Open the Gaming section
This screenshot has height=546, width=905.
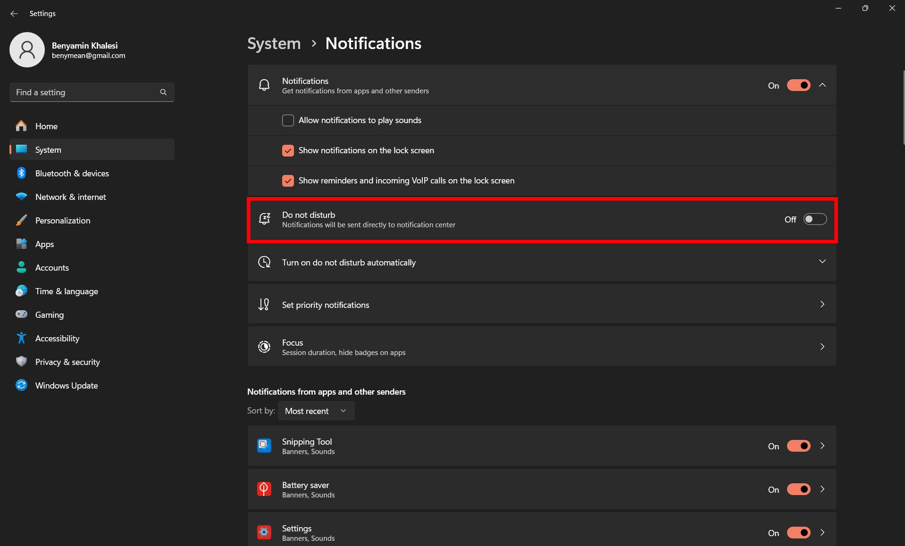(x=49, y=314)
